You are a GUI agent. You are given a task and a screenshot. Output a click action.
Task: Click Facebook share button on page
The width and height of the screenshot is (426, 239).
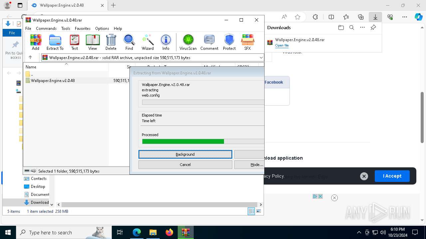[x=274, y=82]
